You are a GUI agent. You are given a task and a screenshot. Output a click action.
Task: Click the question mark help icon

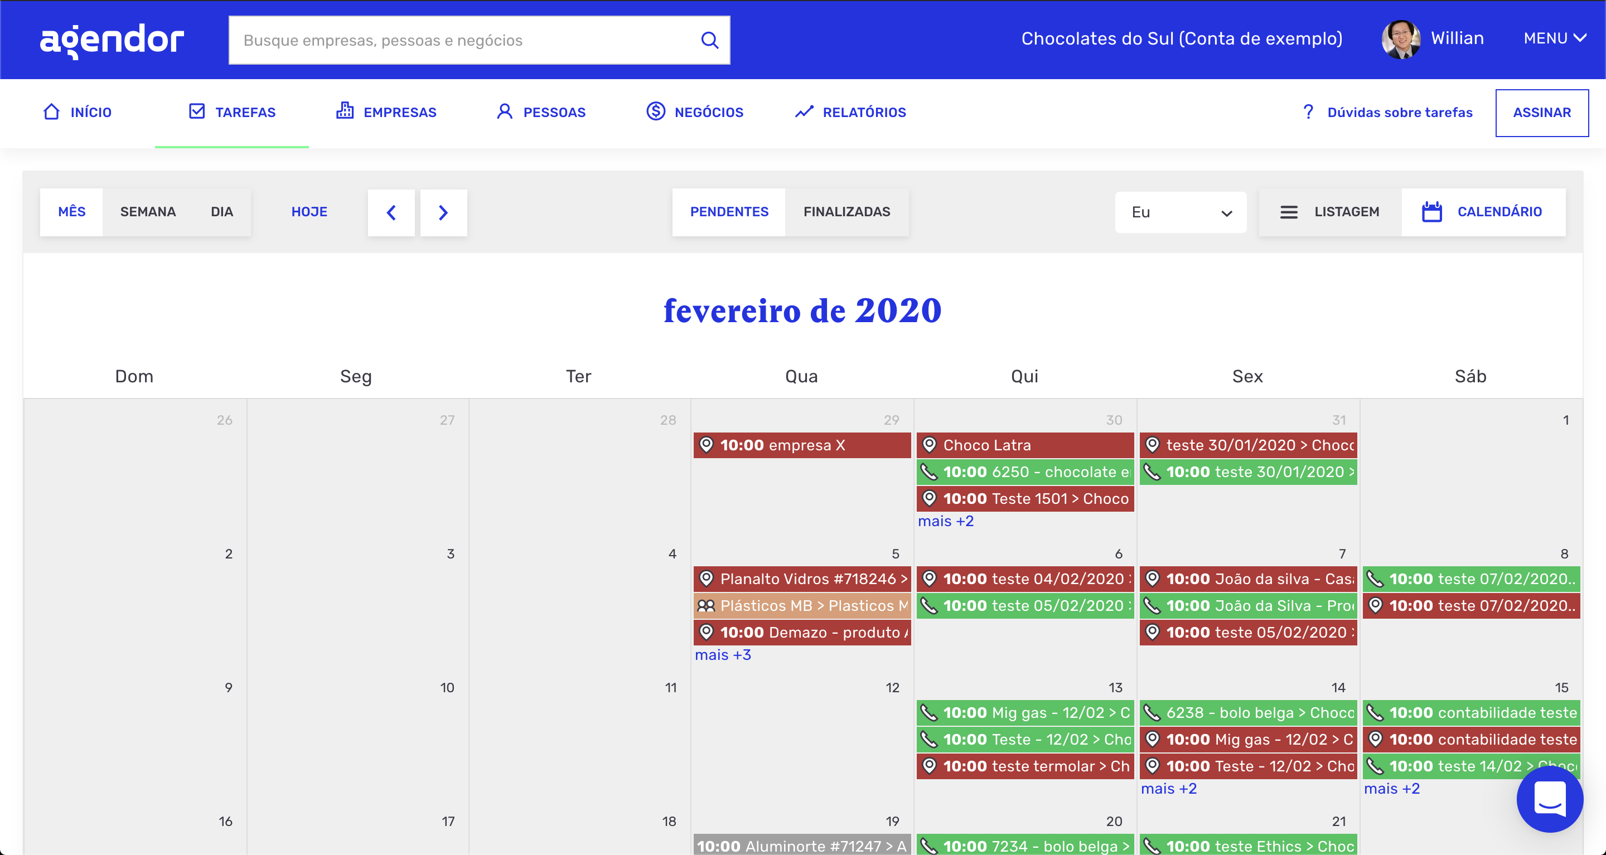click(1308, 111)
